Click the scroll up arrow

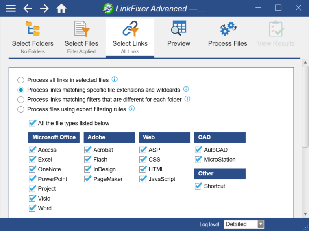coord(305,62)
